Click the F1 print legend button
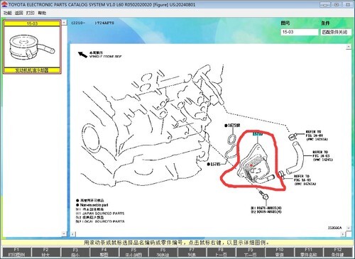Image resolution: width=355 pixels, height=259 pixels. pos(16,252)
